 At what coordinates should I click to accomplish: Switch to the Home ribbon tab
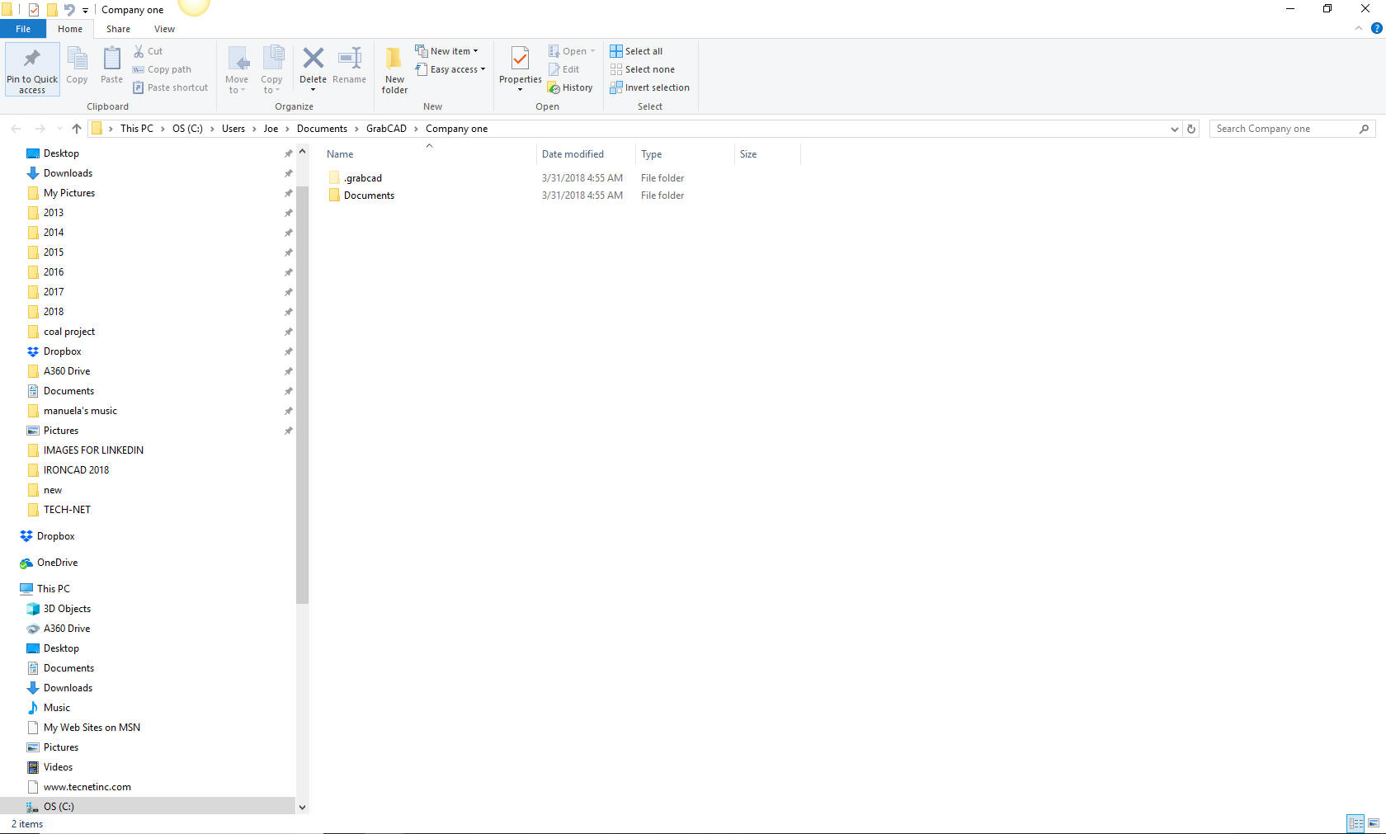70,29
